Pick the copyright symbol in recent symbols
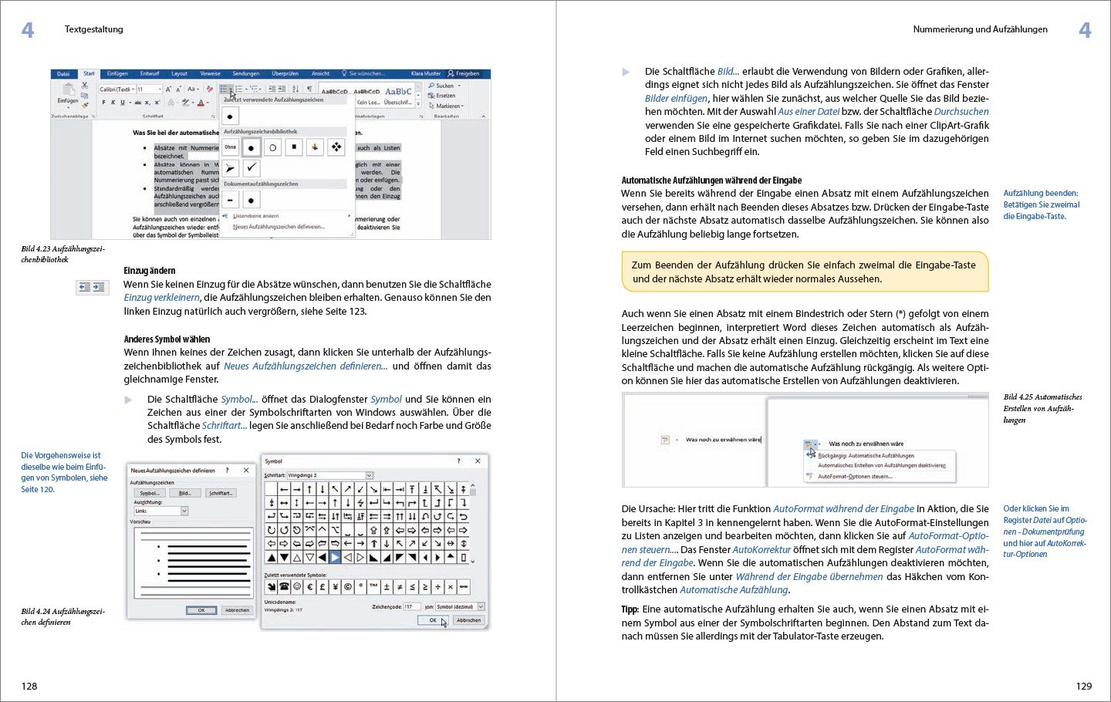Image resolution: width=1111 pixels, height=702 pixels. (x=348, y=587)
